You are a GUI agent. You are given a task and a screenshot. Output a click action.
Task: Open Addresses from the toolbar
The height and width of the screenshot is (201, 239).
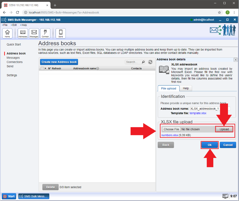(23, 33)
